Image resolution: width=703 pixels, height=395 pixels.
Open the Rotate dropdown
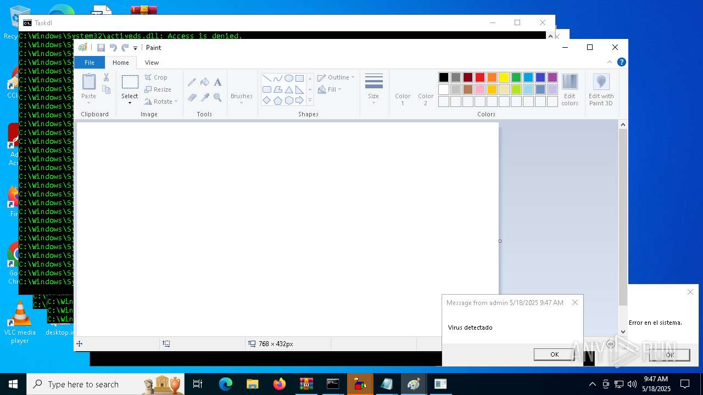click(x=161, y=101)
